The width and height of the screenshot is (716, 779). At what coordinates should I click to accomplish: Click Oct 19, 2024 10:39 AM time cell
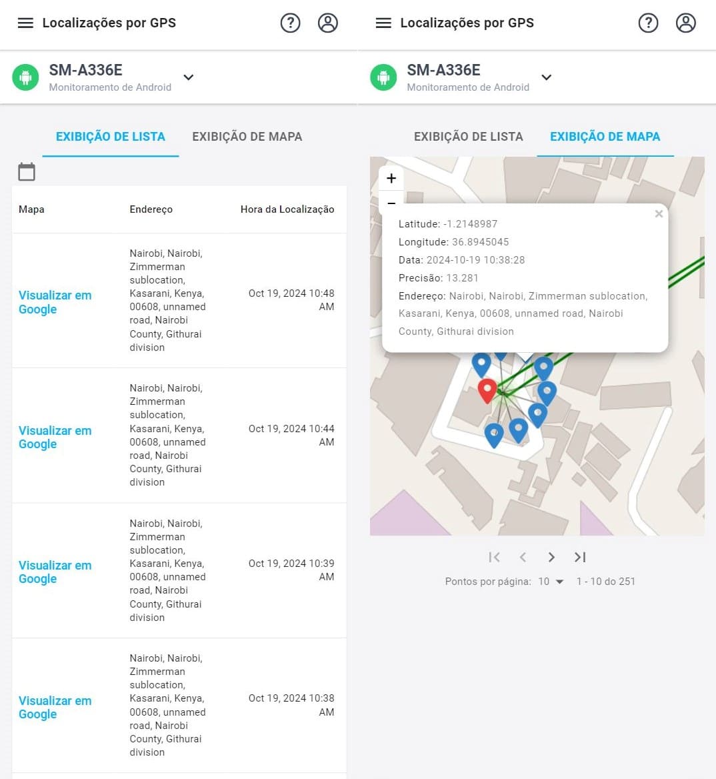[x=291, y=570]
